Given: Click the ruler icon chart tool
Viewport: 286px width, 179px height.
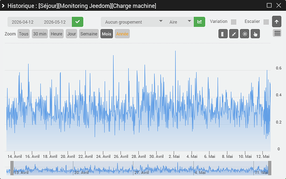Looking at the screenshot, I should (223, 34).
